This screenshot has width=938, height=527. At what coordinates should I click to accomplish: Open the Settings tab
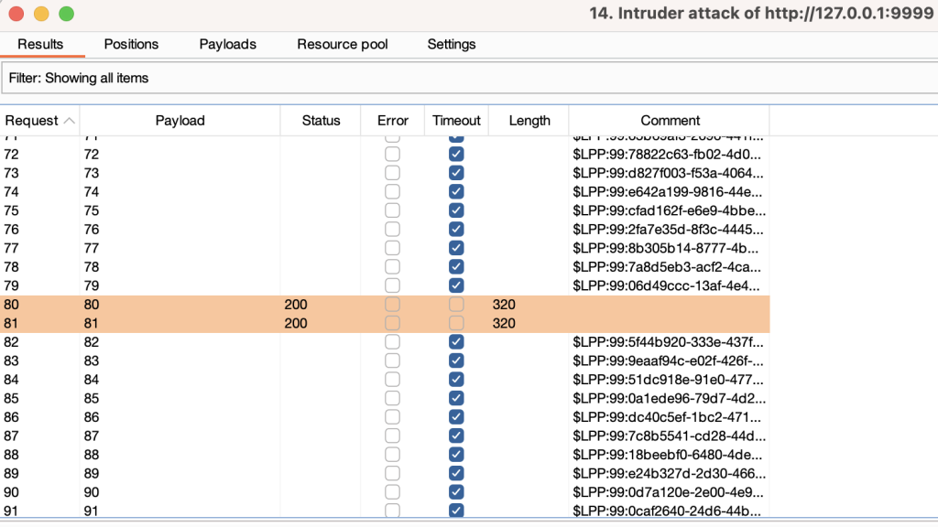(x=452, y=44)
